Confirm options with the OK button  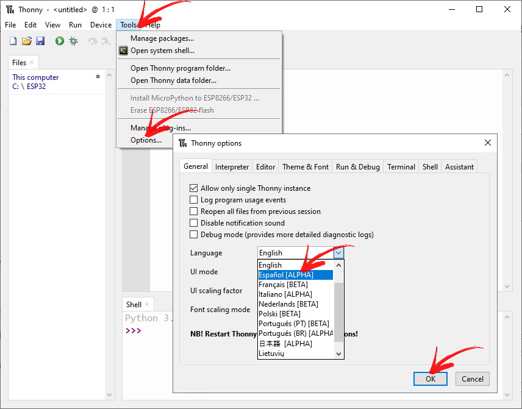coord(431,379)
